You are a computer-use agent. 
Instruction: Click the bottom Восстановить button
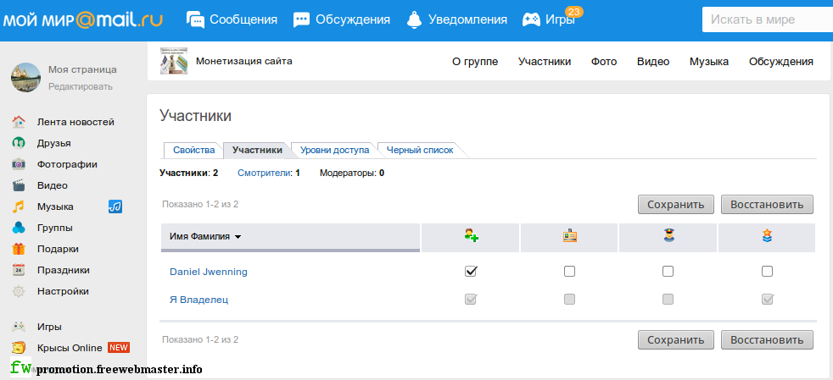pyautogui.click(x=767, y=339)
